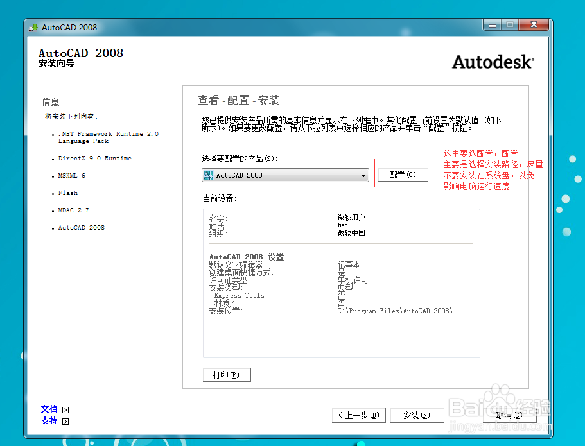
Task: Click the 打印(P) print button
Action: (x=227, y=375)
